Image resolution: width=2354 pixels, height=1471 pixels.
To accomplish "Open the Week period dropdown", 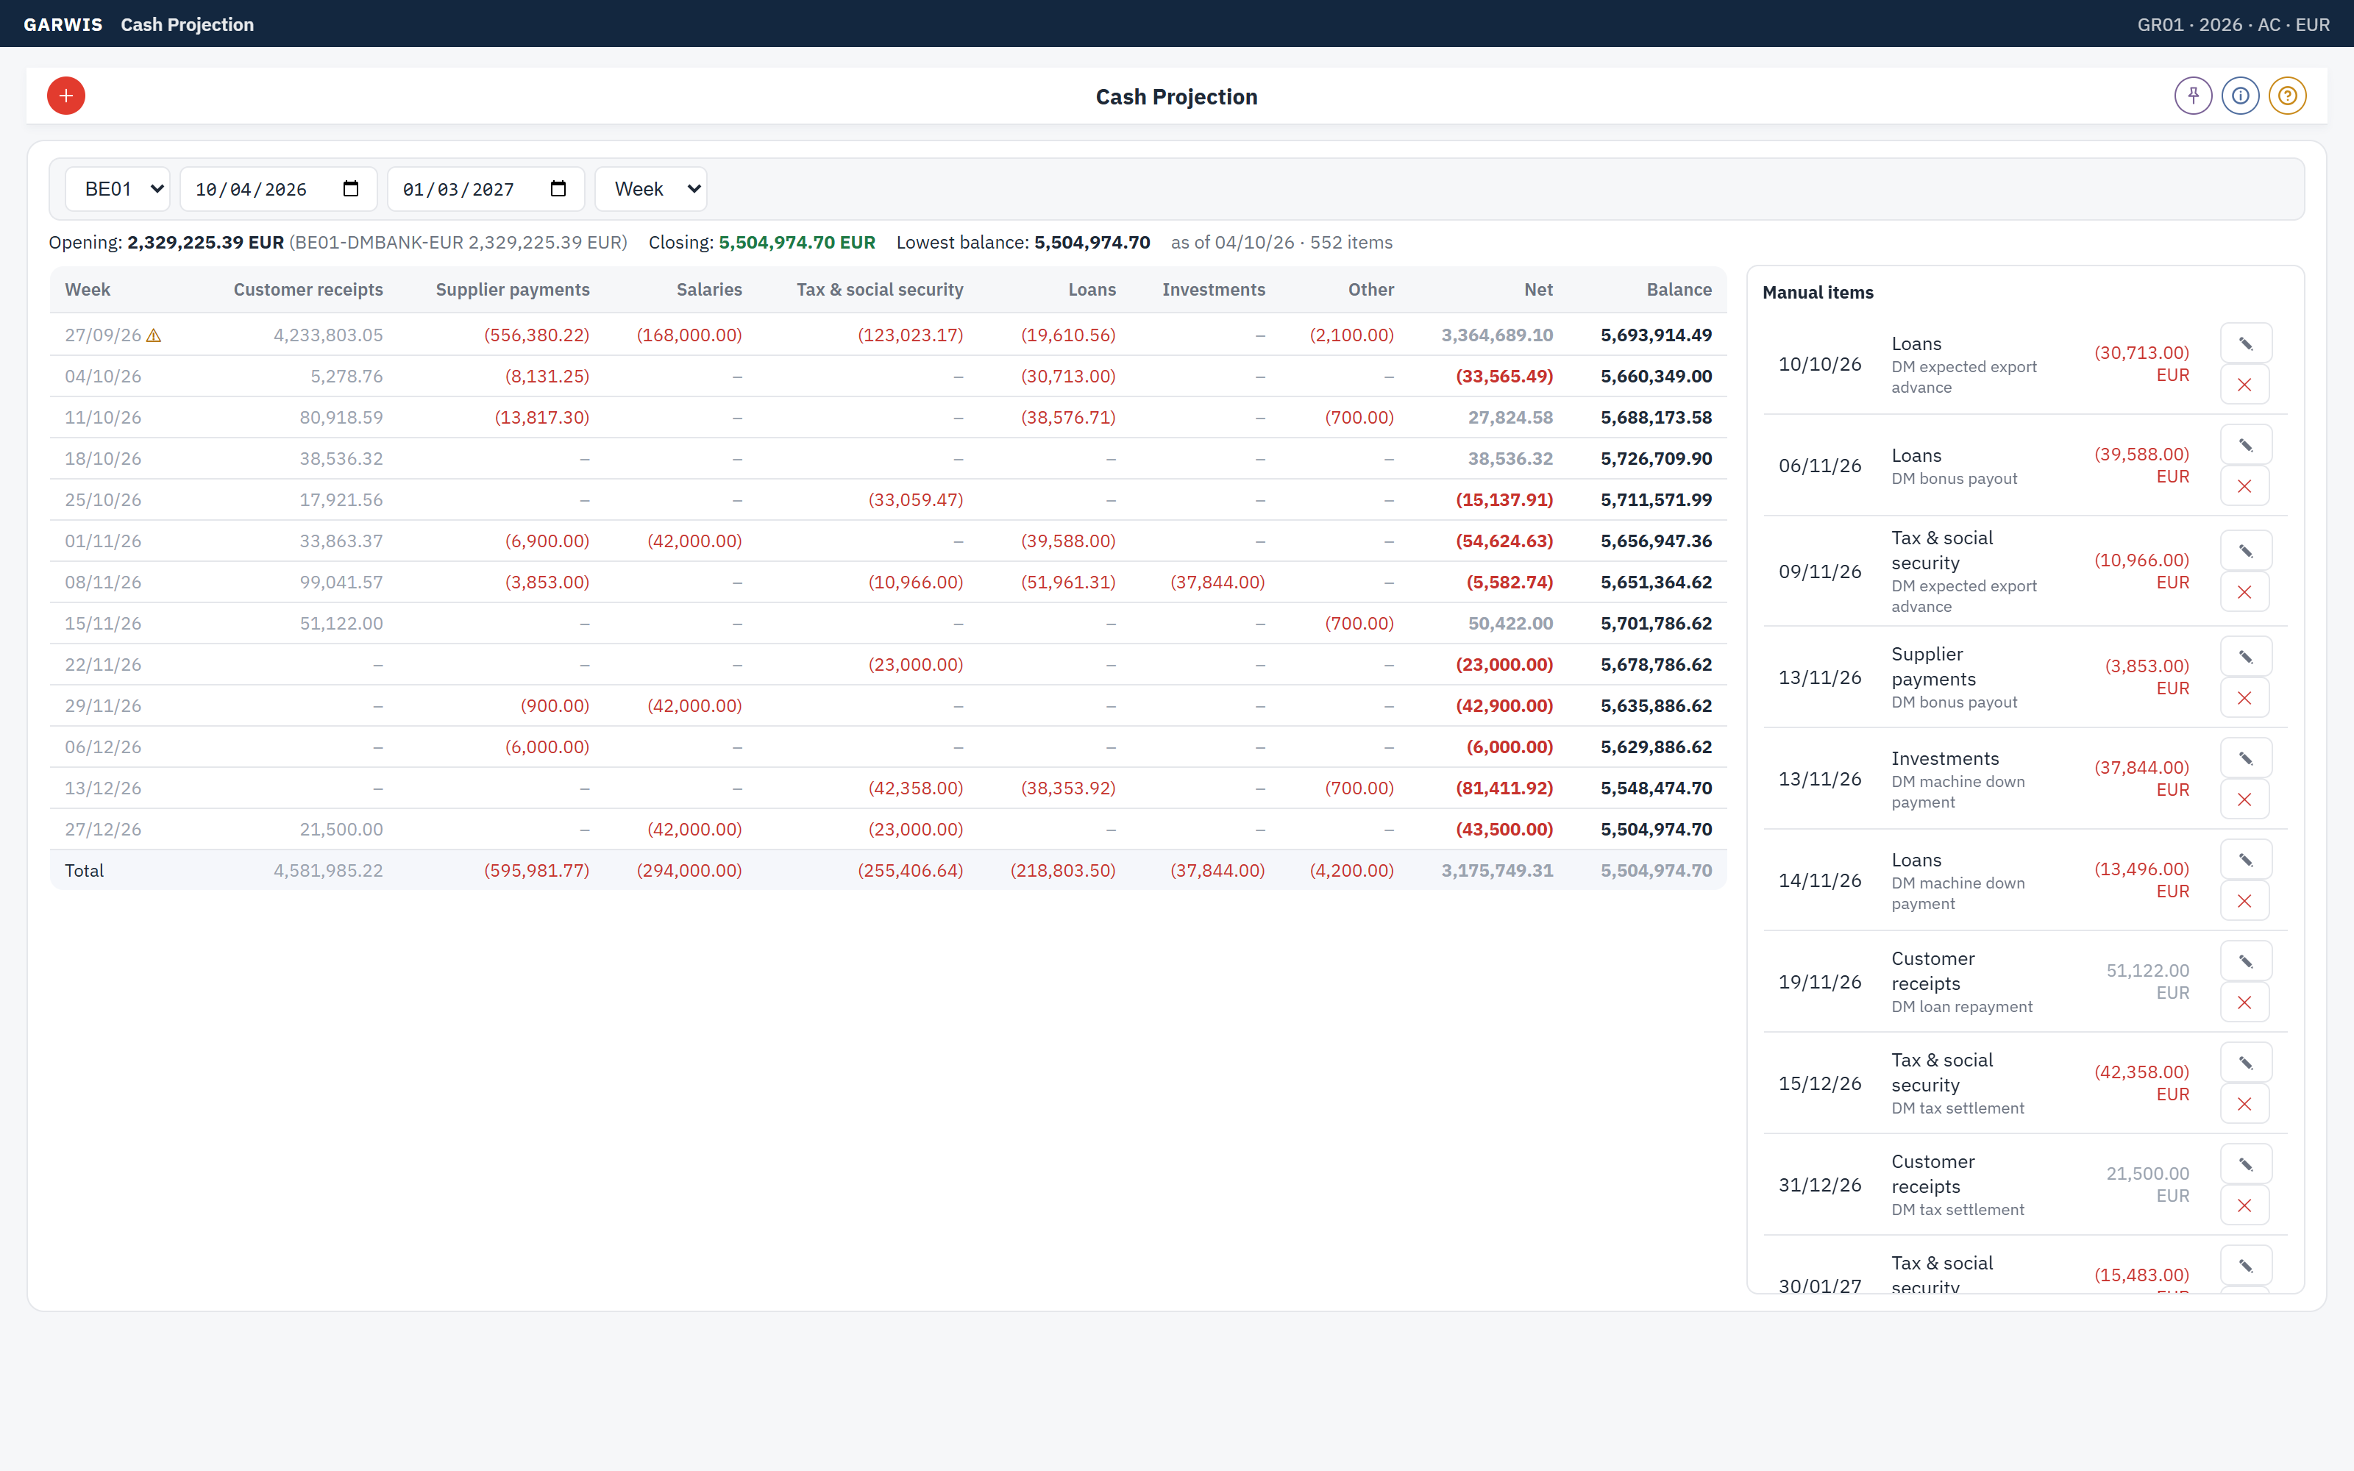I will [x=651, y=189].
